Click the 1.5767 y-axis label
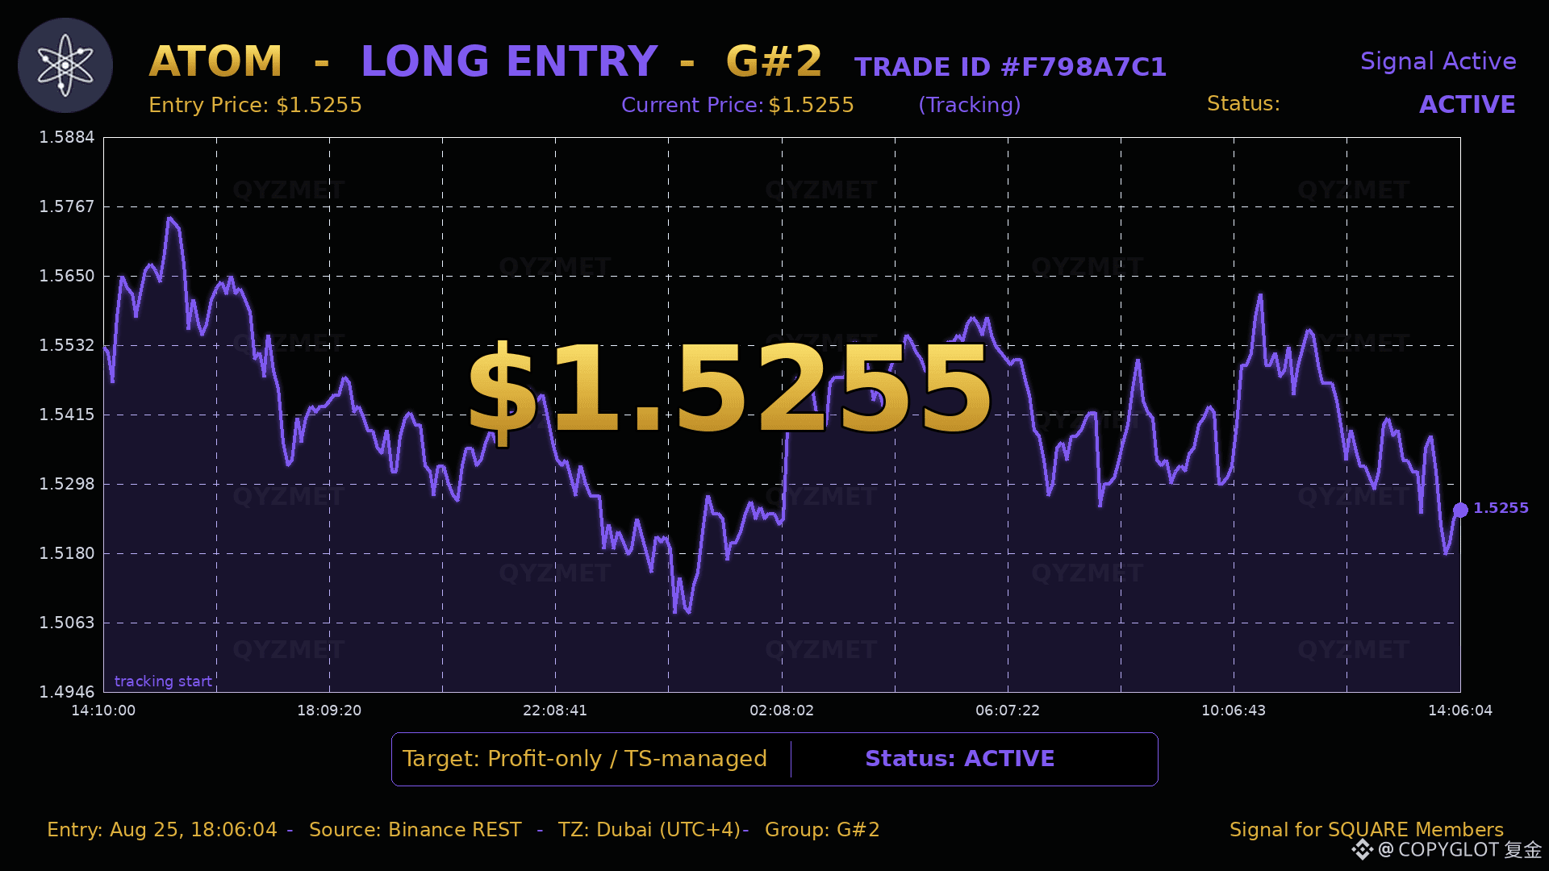Image resolution: width=1549 pixels, height=871 pixels. 67,206
